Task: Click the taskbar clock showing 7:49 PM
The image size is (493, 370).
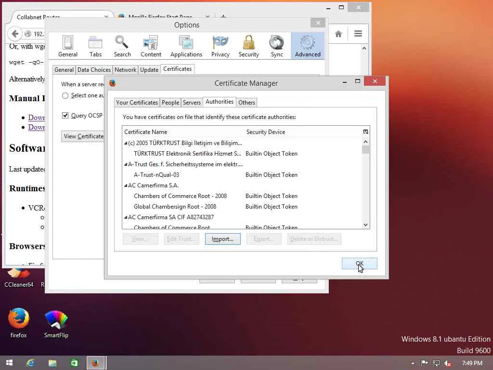Action: tap(472, 363)
